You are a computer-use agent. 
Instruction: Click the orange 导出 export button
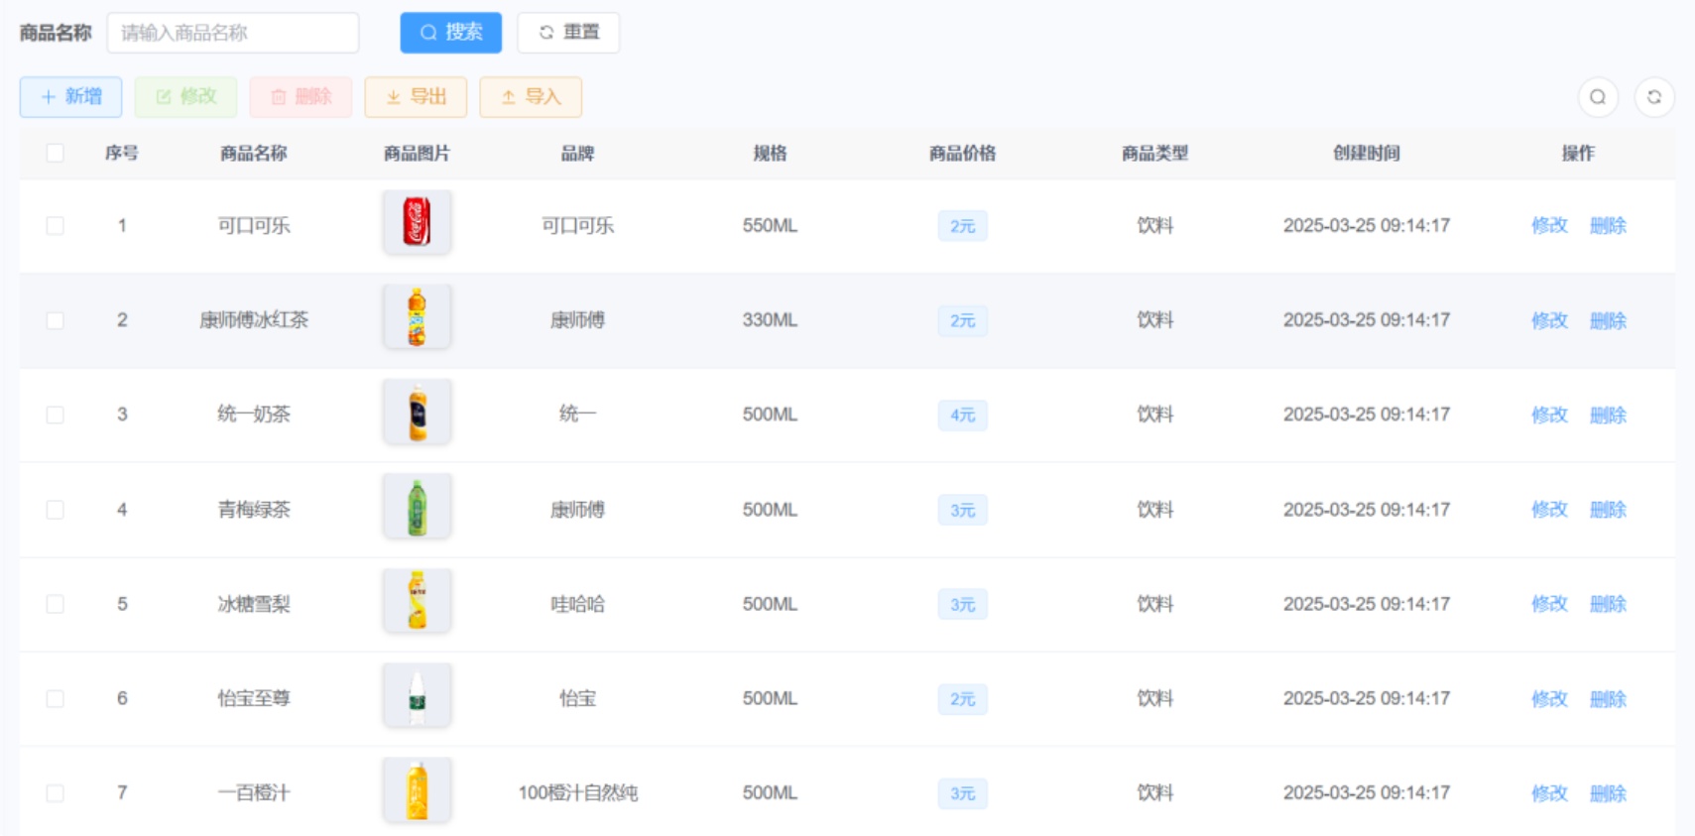coord(416,97)
